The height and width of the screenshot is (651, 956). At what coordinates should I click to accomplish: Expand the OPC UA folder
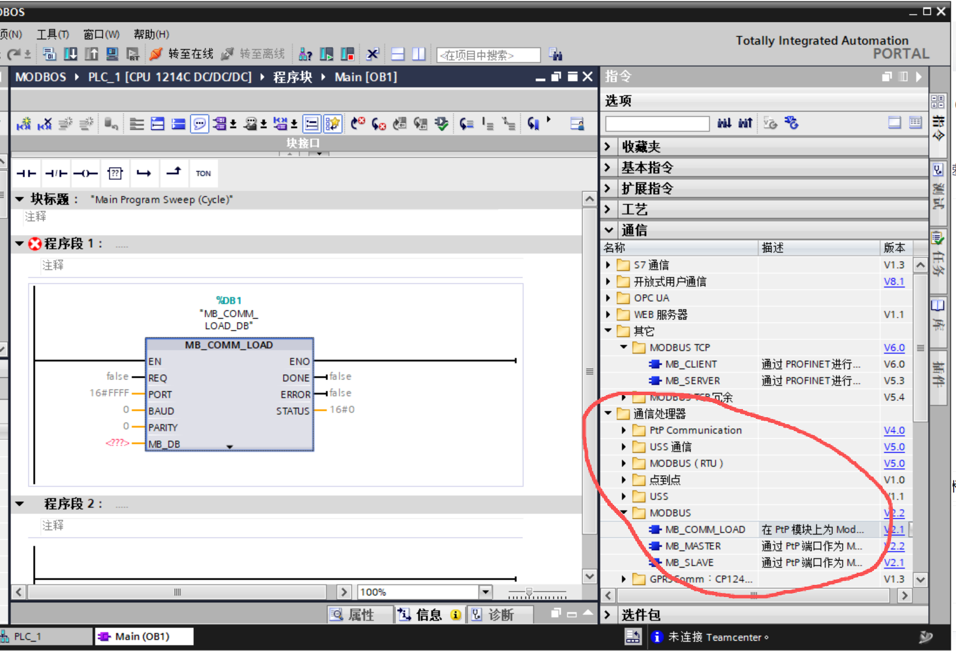(x=608, y=298)
